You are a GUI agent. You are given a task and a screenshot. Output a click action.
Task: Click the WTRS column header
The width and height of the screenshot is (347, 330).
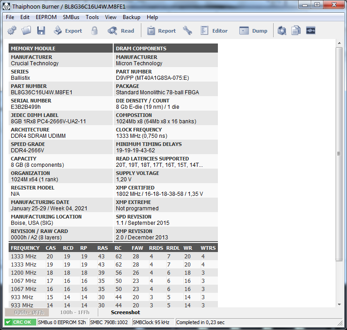click(208, 248)
